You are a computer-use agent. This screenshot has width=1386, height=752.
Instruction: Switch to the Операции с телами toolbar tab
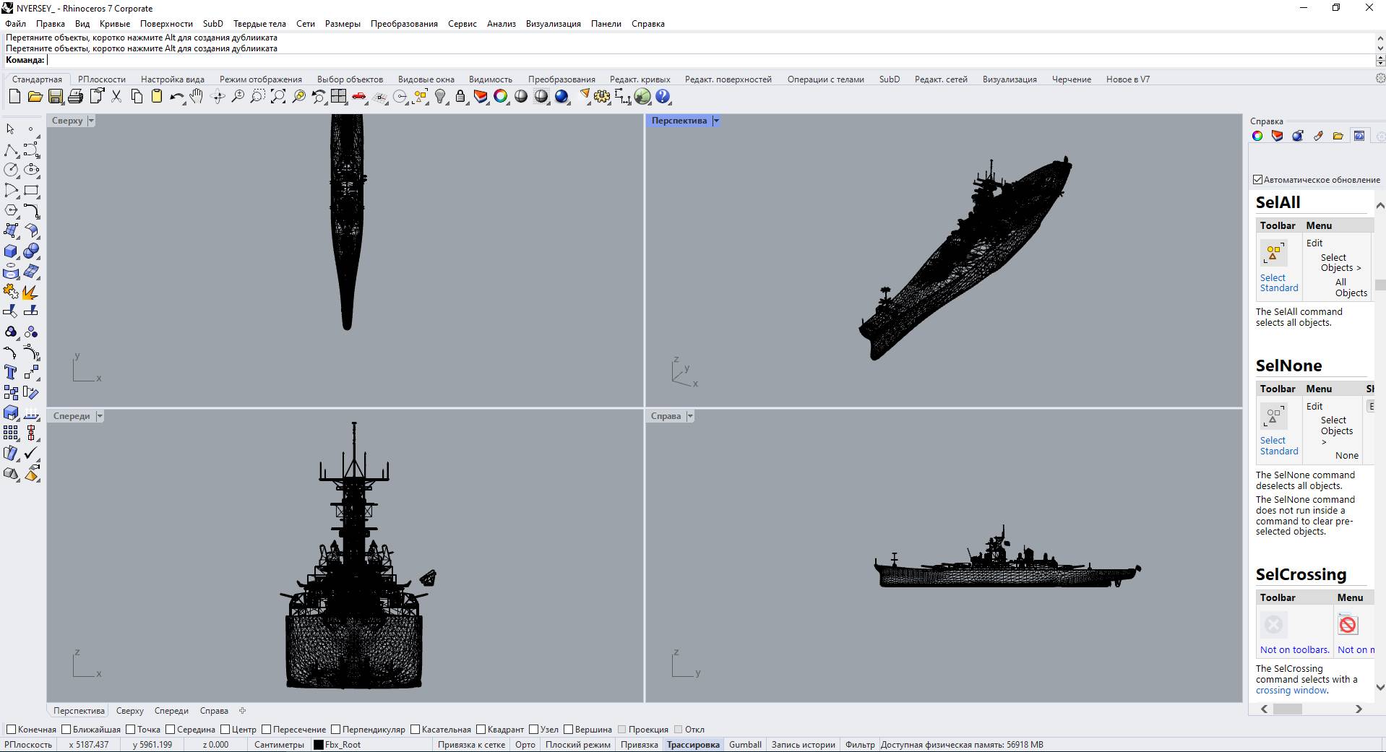tap(825, 79)
